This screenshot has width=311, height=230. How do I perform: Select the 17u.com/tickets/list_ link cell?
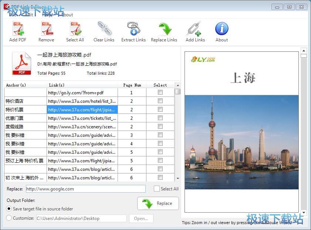tap(82, 118)
